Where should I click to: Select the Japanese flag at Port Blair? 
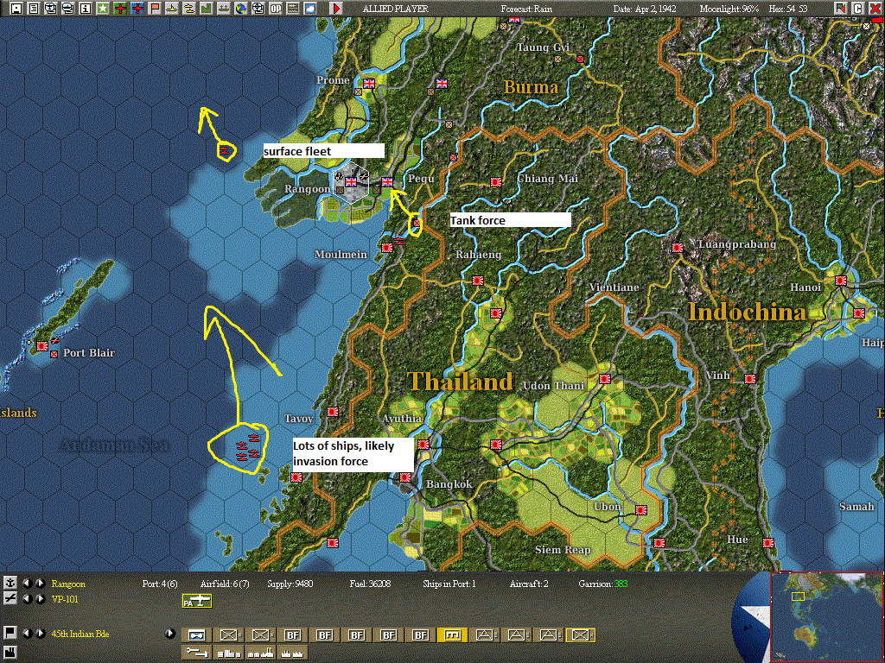click(x=42, y=345)
